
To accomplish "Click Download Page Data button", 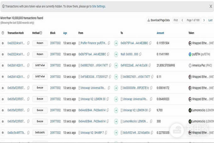I will [x=158, y=20].
